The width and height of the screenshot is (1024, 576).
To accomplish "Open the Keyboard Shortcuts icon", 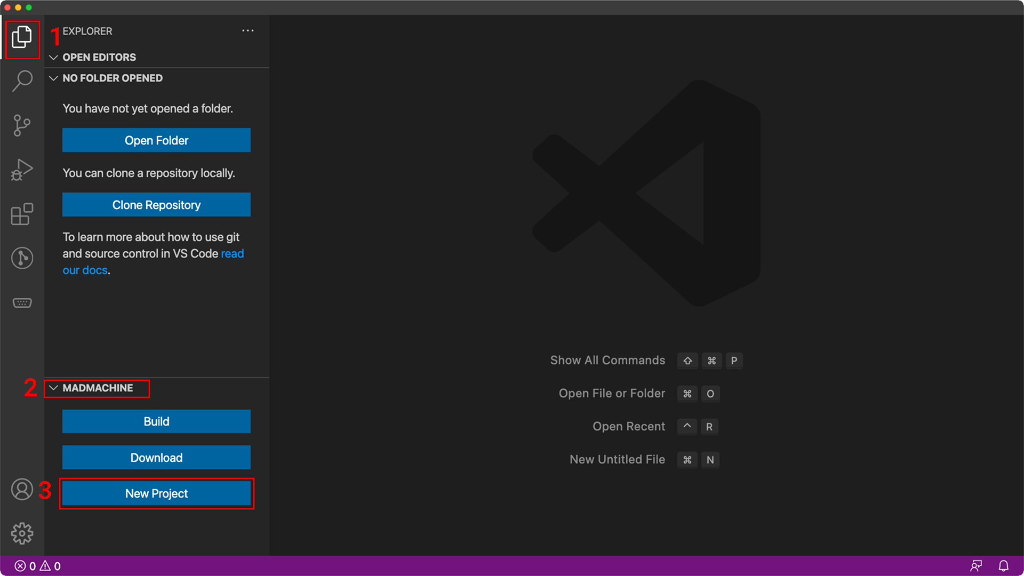I will pos(22,302).
